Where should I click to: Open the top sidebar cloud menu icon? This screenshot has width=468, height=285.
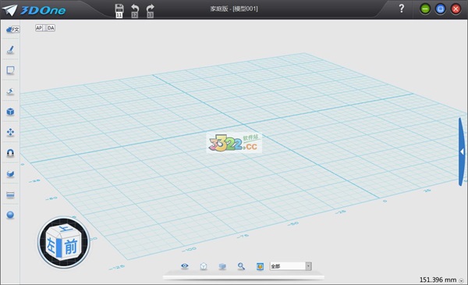[x=12, y=29]
